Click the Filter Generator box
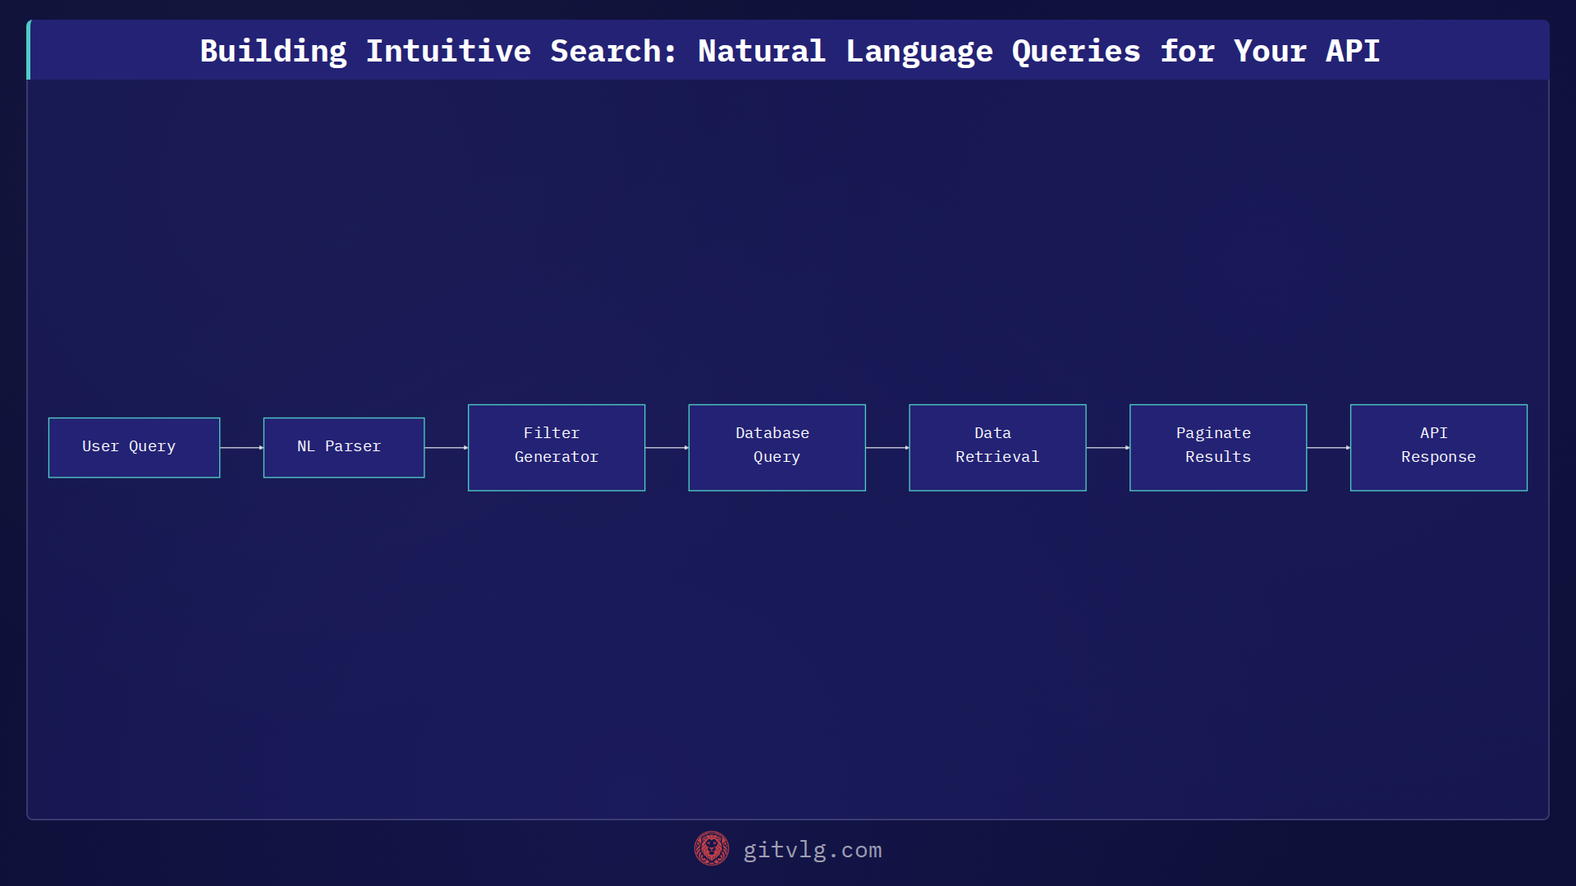This screenshot has height=886, width=1576. tap(557, 448)
